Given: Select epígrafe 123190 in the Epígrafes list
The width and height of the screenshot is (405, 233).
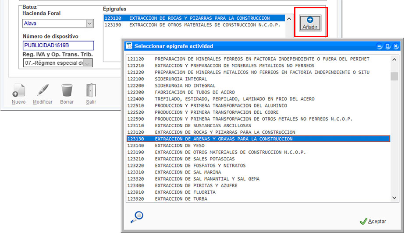Looking at the screenshot, I should coord(194,25).
